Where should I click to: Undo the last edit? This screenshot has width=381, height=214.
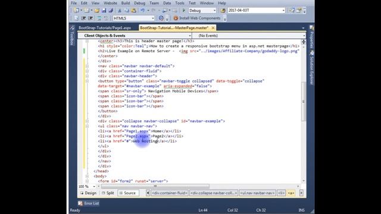click(x=143, y=11)
